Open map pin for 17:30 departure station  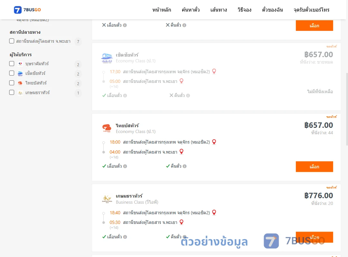214,71
